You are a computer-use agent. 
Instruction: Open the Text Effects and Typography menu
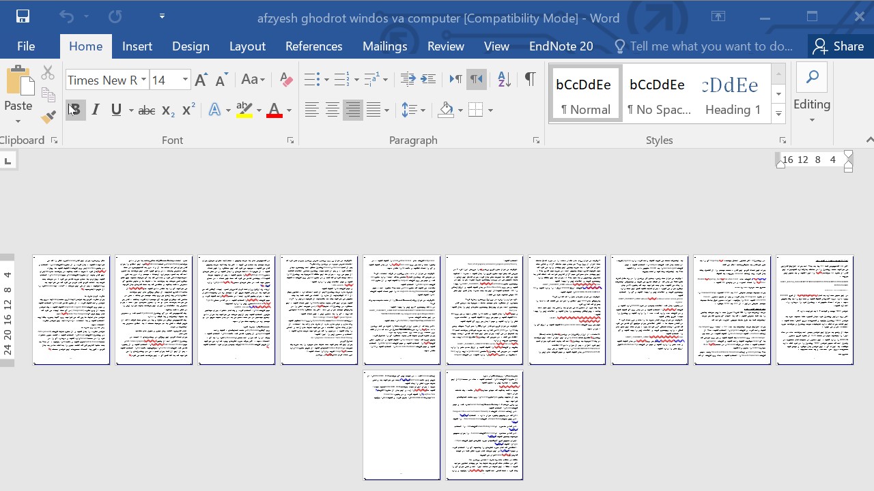[x=215, y=110]
